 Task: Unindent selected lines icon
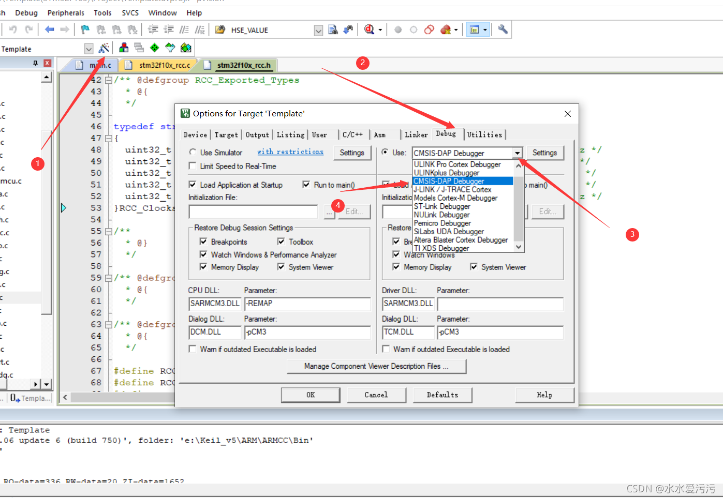tap(168, 29)
